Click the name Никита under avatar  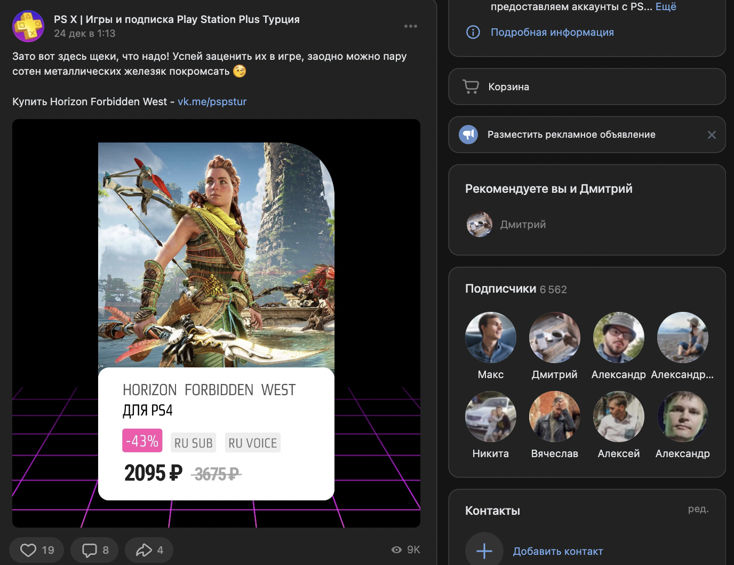click(491, 453)
